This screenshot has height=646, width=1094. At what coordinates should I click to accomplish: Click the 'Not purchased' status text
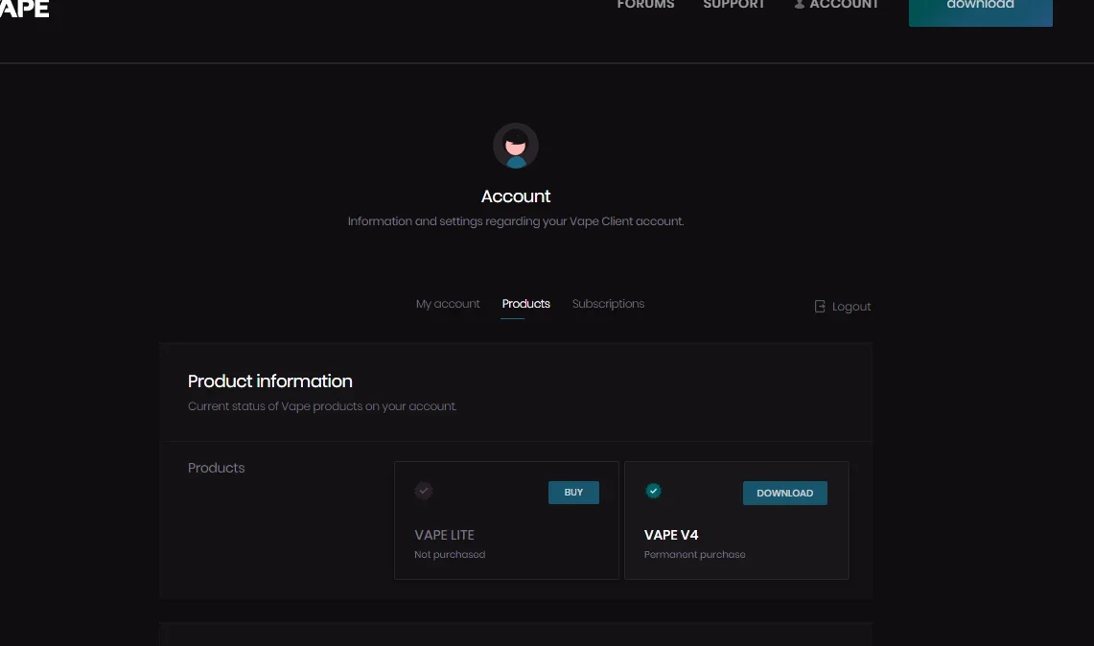(450, 555)
